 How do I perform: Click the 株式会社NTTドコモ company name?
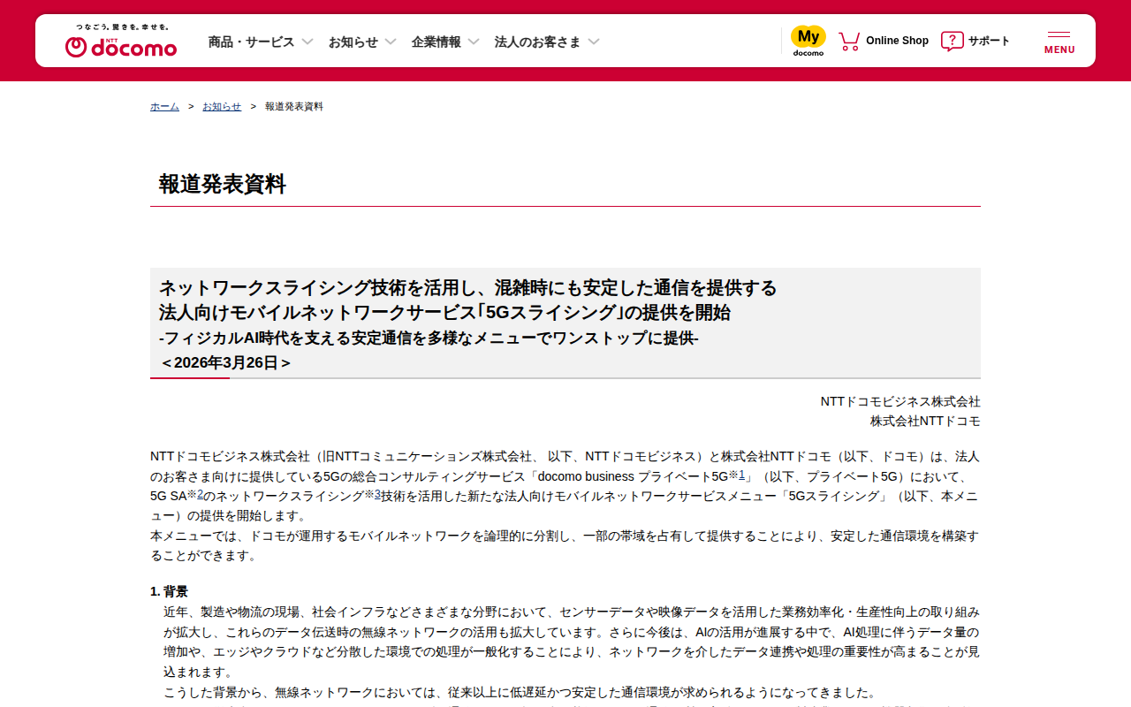925,421
